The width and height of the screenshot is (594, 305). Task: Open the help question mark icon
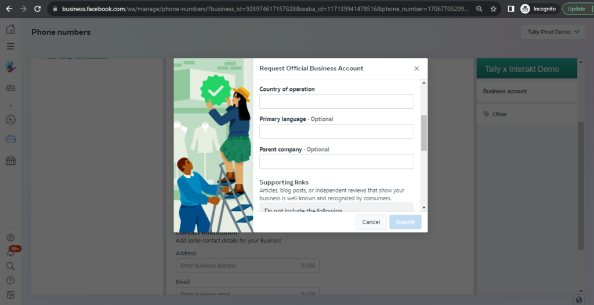[10, 281]
